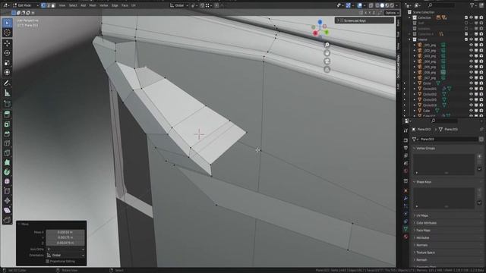Select the Move tool
Screen dimensions: 486x273
pyautogui.click(x=7, y=44)
